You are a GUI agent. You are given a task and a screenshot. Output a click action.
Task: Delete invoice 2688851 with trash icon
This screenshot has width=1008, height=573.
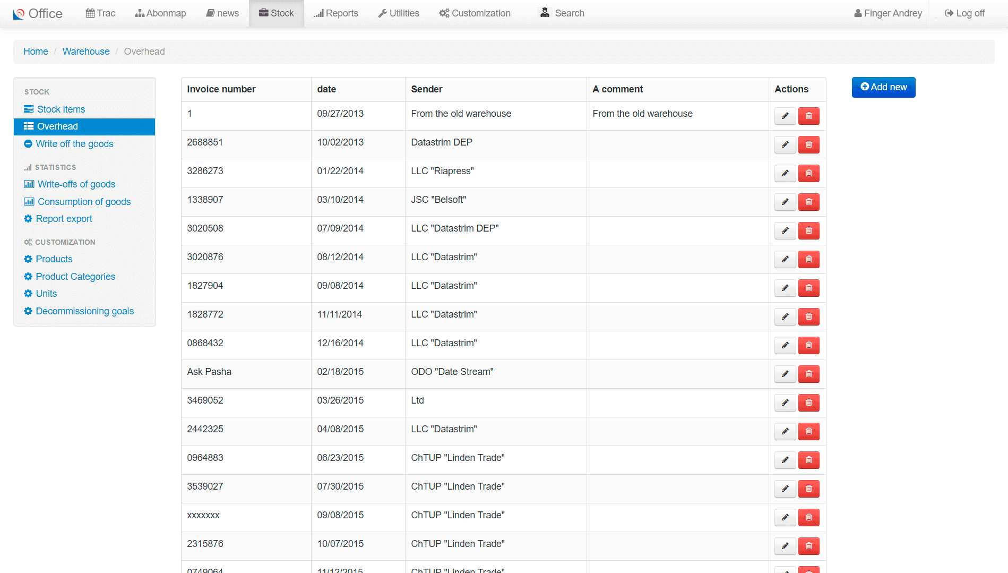coord(809,144)
